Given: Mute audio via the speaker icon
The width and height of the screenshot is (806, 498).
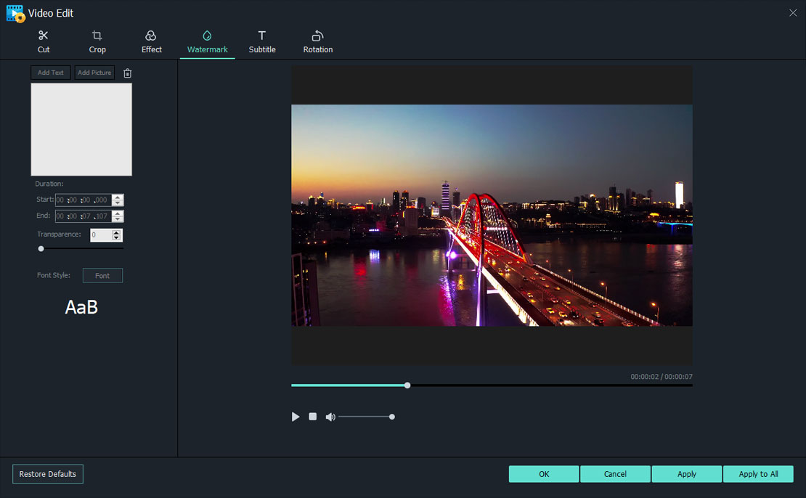Looking at the screenshot, I should [330, 416].
